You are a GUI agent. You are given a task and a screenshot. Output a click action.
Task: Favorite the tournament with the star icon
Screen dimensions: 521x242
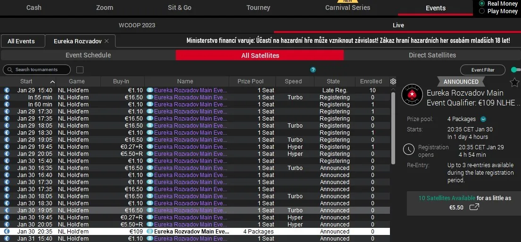pos(514,82)
